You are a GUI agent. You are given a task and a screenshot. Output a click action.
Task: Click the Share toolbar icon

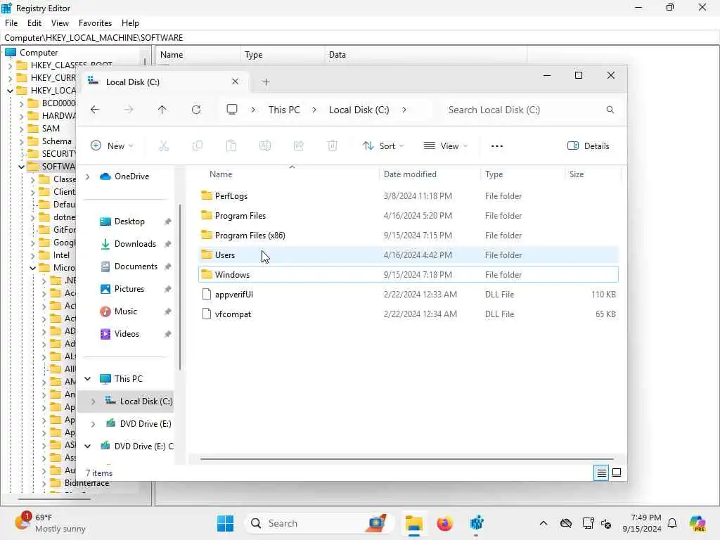click(x=298, y=146)
